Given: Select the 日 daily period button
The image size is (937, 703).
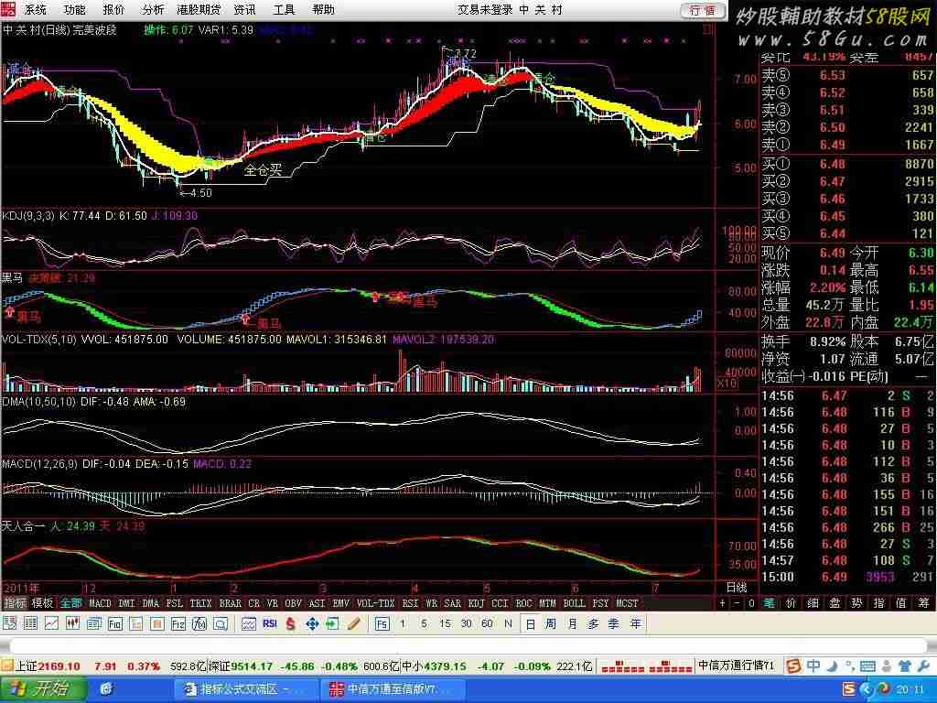Looking at the screenshot, I should (x=530, y=623).
